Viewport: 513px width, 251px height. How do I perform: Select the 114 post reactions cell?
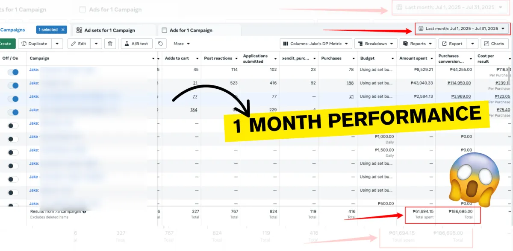click(x=234, y=70)
